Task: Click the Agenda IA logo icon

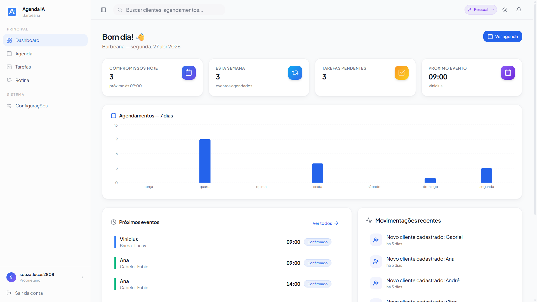Action: 12,12
